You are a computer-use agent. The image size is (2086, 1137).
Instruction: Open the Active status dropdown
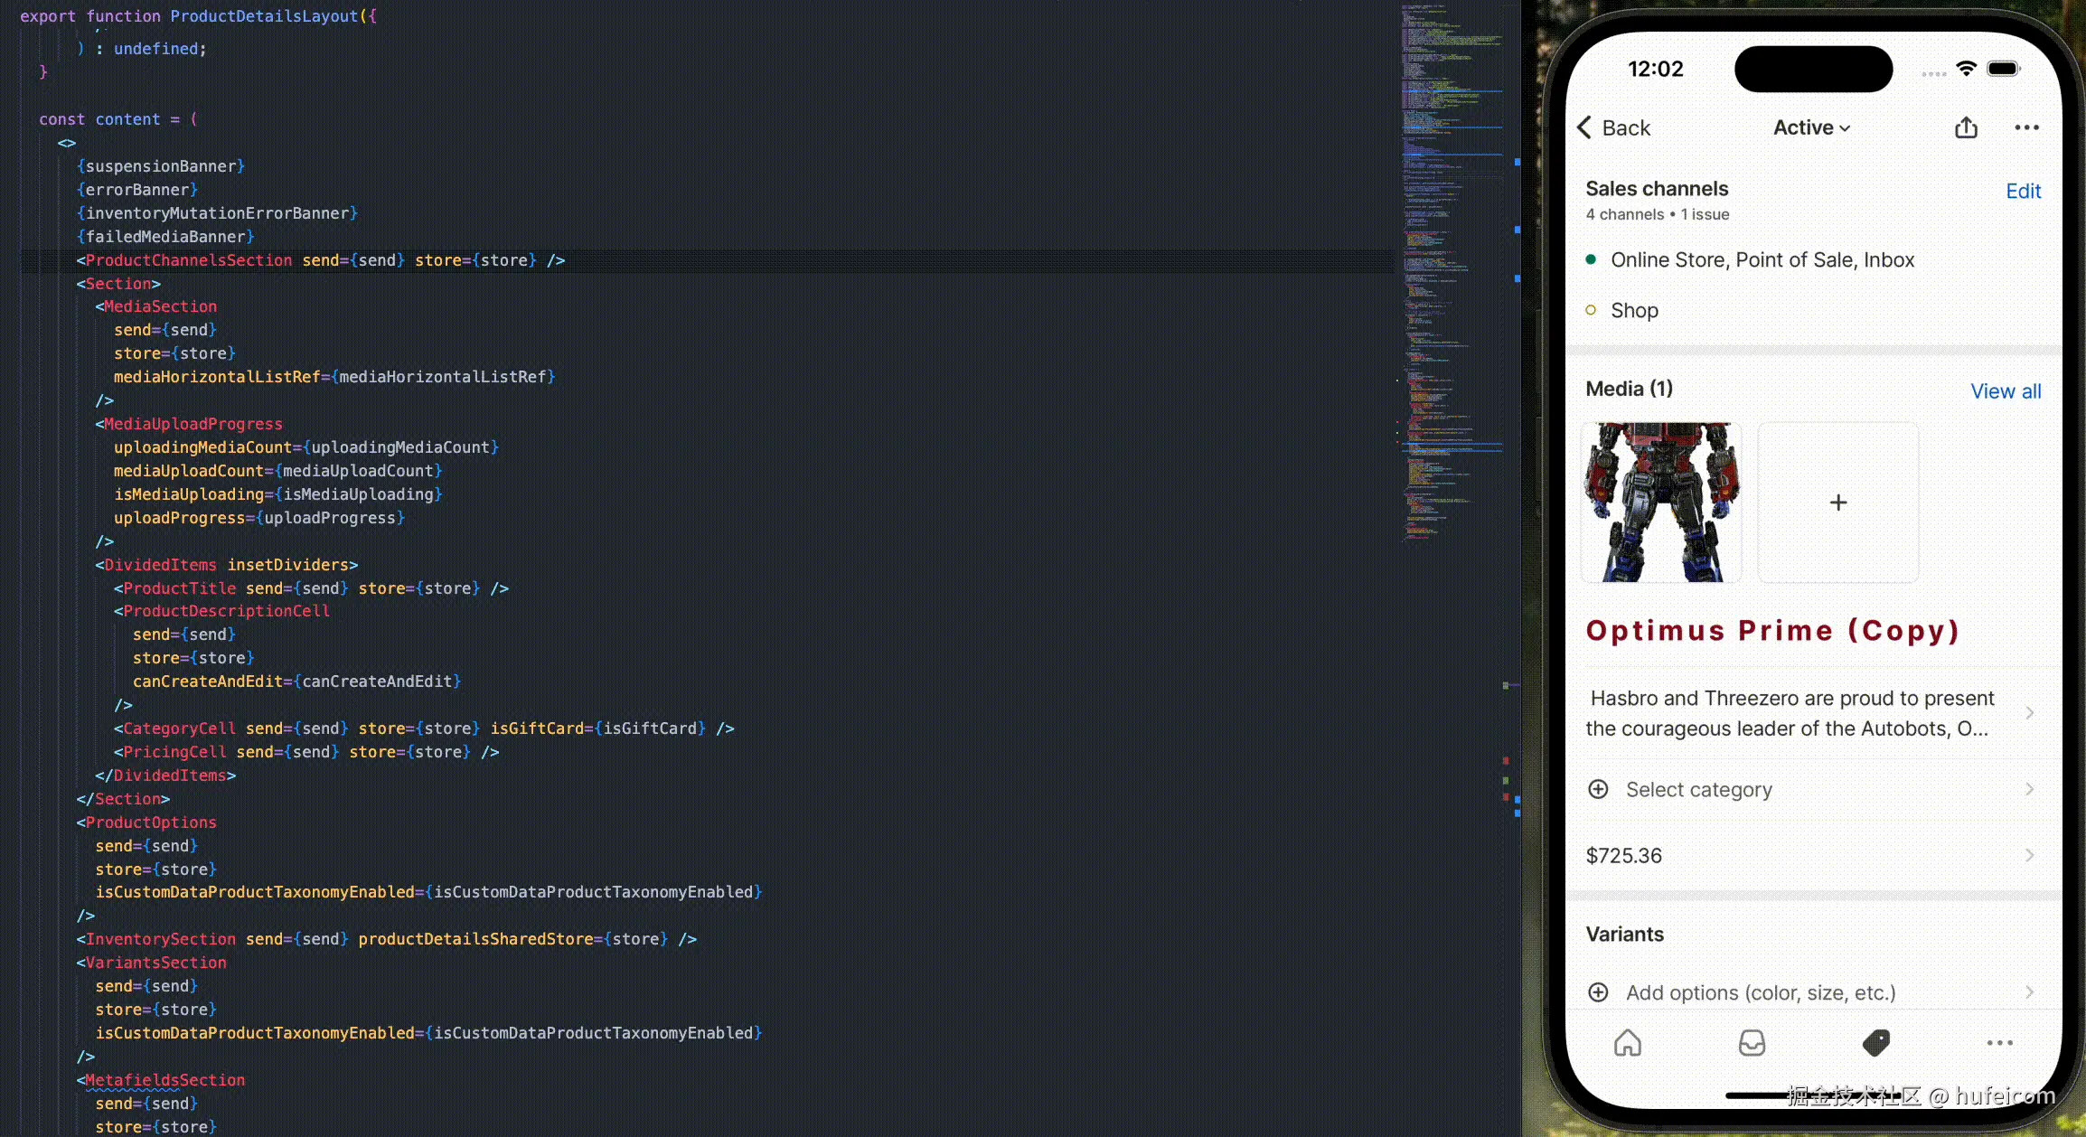[x=1811, y=127]
